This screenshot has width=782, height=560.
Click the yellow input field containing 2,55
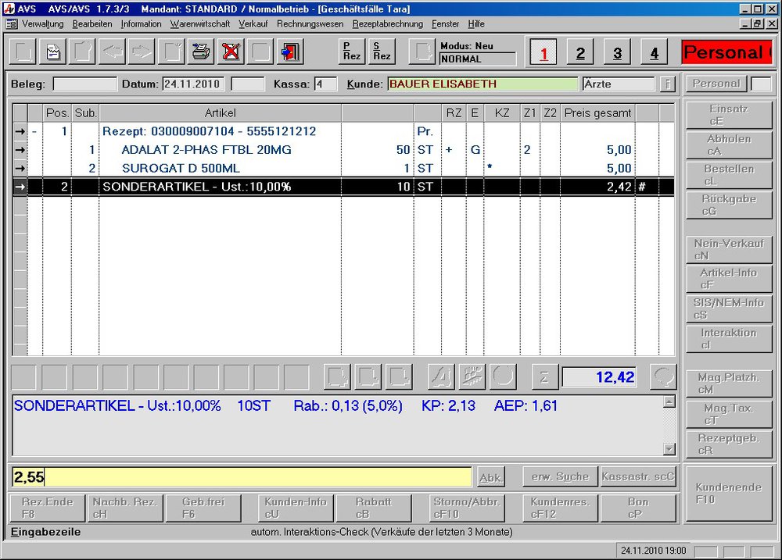(x=242, y=477)
